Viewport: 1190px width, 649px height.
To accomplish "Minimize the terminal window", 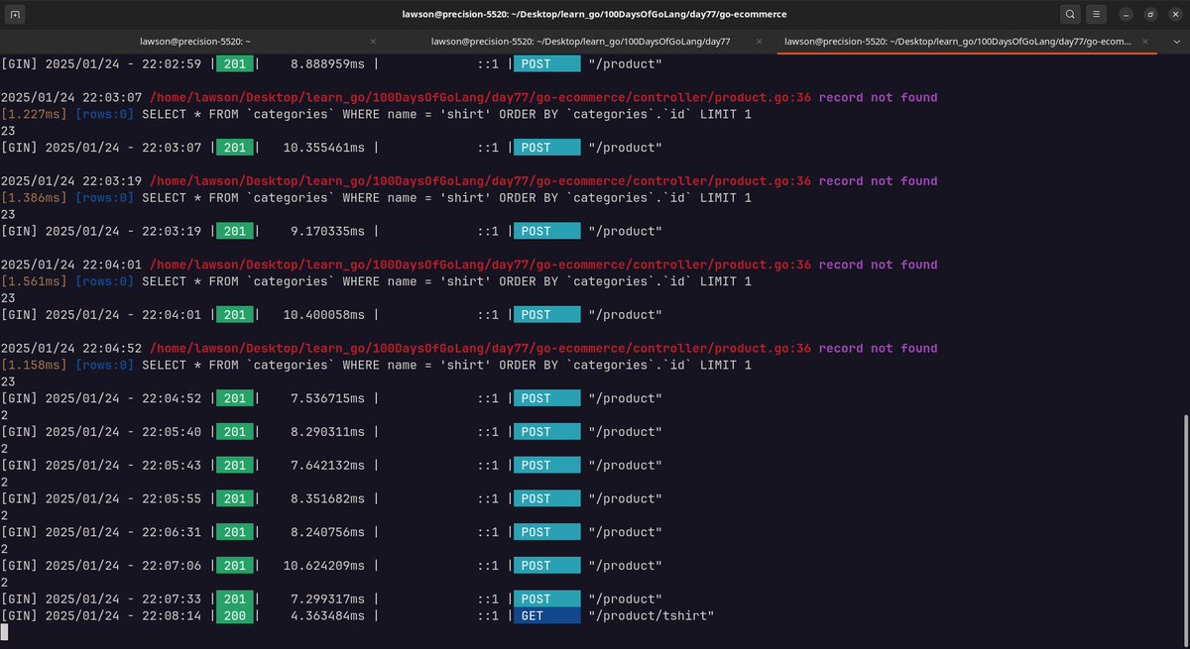I will (1125, 14).
